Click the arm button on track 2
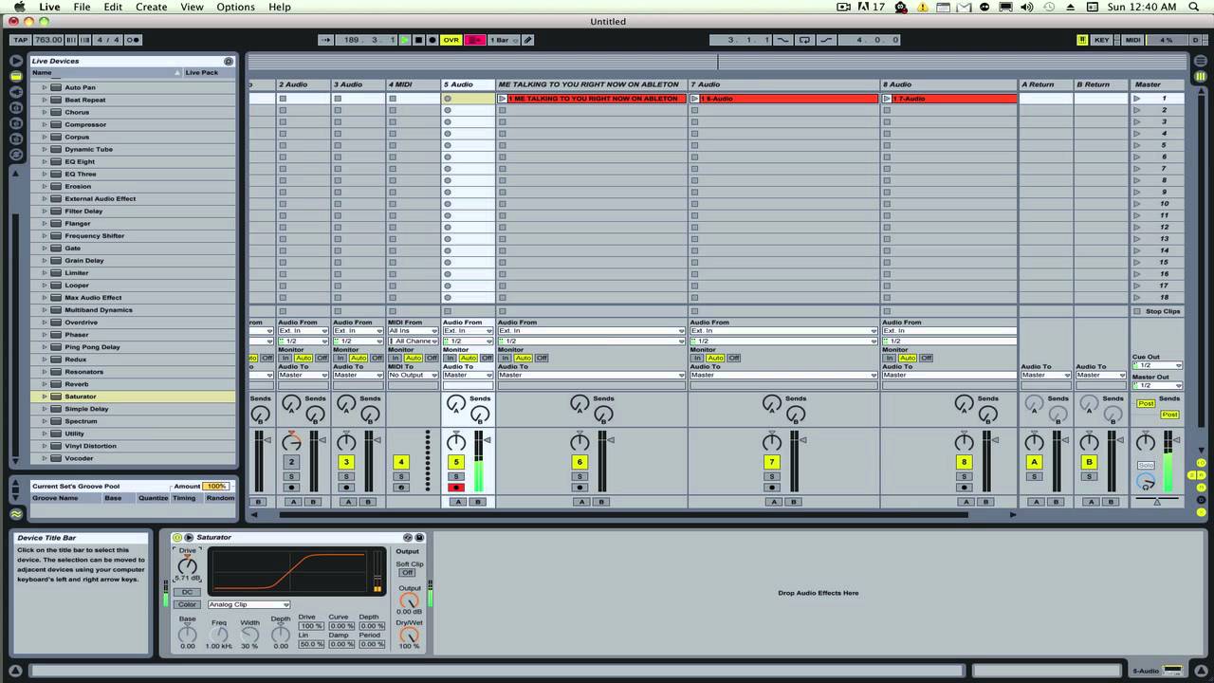This screenshot has width=1214, height=683. pos(292,488)
